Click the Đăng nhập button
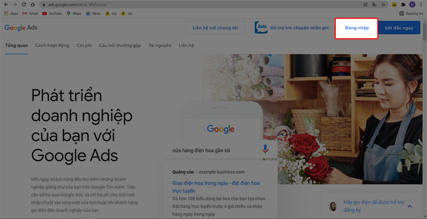427x219 pixels. point(357,28)
